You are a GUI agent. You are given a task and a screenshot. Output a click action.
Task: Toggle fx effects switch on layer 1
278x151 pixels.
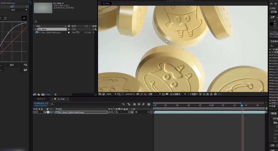pyautogui.click(x=117, y=112)
